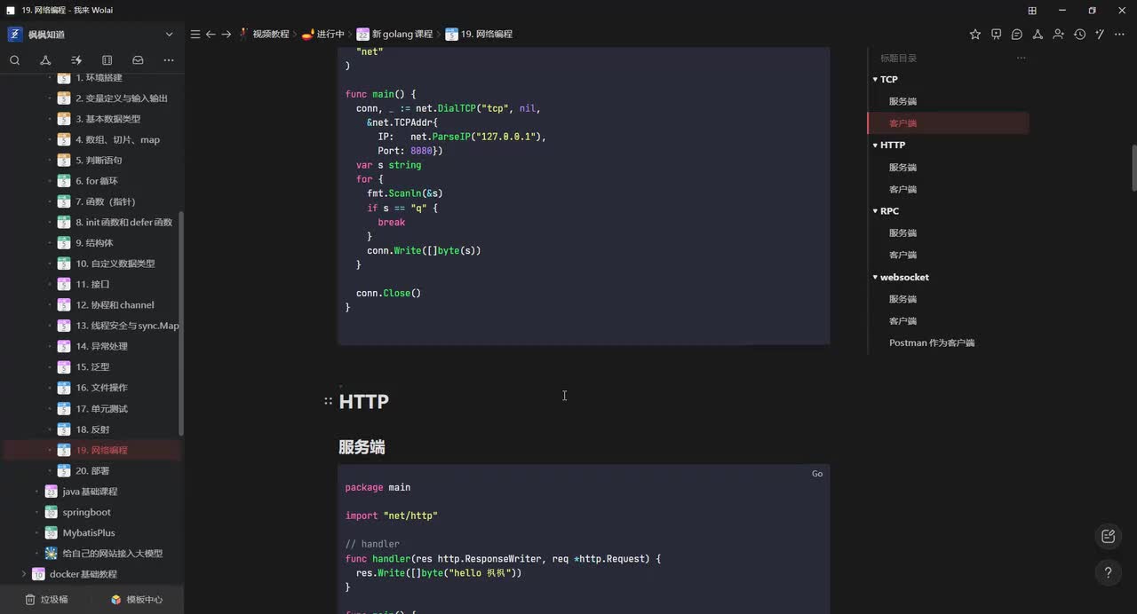1137x614 pixels.
Task: Collapse the HTTP outline section
Action: coord(875,145)
